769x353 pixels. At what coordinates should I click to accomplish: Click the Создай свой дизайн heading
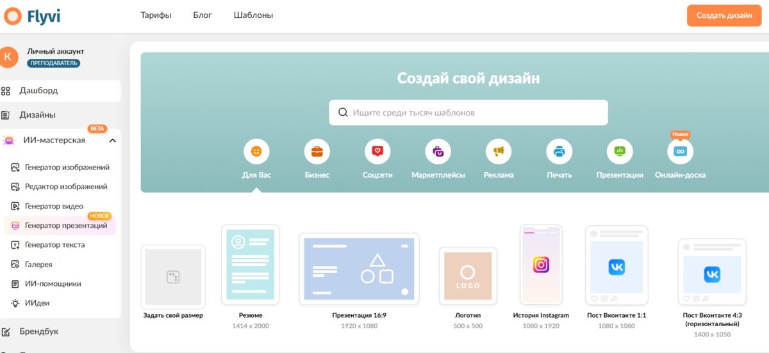[468, 79]
